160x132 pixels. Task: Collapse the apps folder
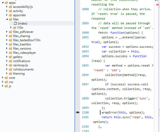[x=3, y=2]
